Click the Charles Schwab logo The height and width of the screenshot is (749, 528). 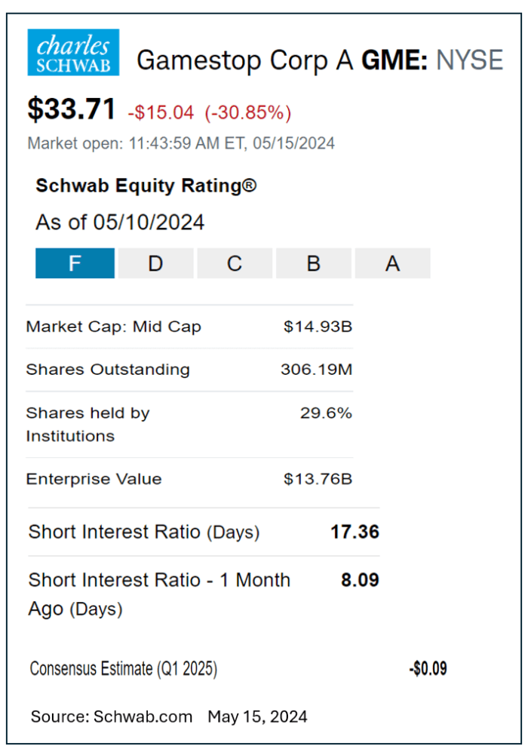tap(73, 53)
